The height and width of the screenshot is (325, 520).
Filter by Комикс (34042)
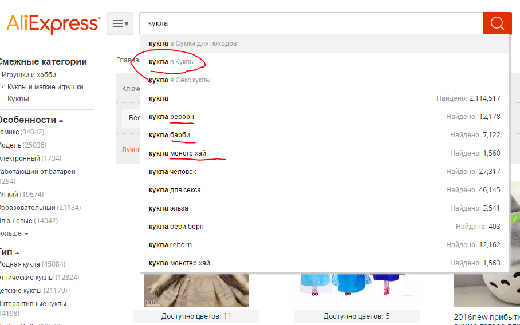pos(22,132)
